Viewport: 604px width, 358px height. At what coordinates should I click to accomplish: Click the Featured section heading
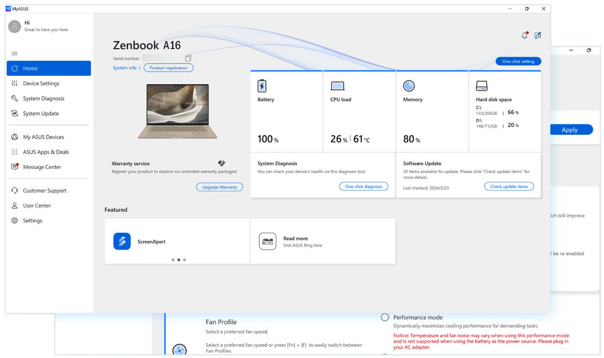click(116, 210)
